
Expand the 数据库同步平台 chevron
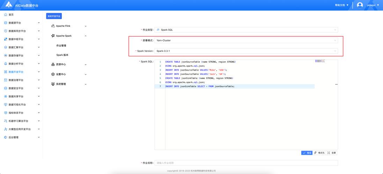[39, 31]
